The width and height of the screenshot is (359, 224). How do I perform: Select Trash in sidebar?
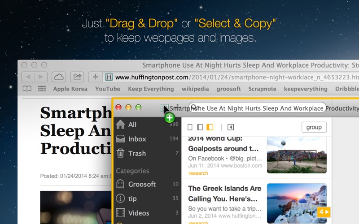click(147, 153)
